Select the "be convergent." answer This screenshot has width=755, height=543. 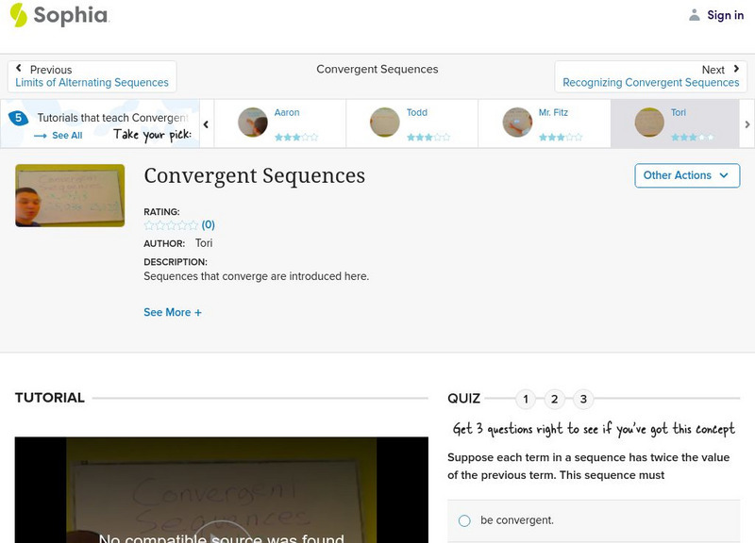tap(463, 519)
